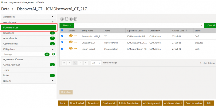
Task: Select page 1 in pagination
Action: (75, 63)
